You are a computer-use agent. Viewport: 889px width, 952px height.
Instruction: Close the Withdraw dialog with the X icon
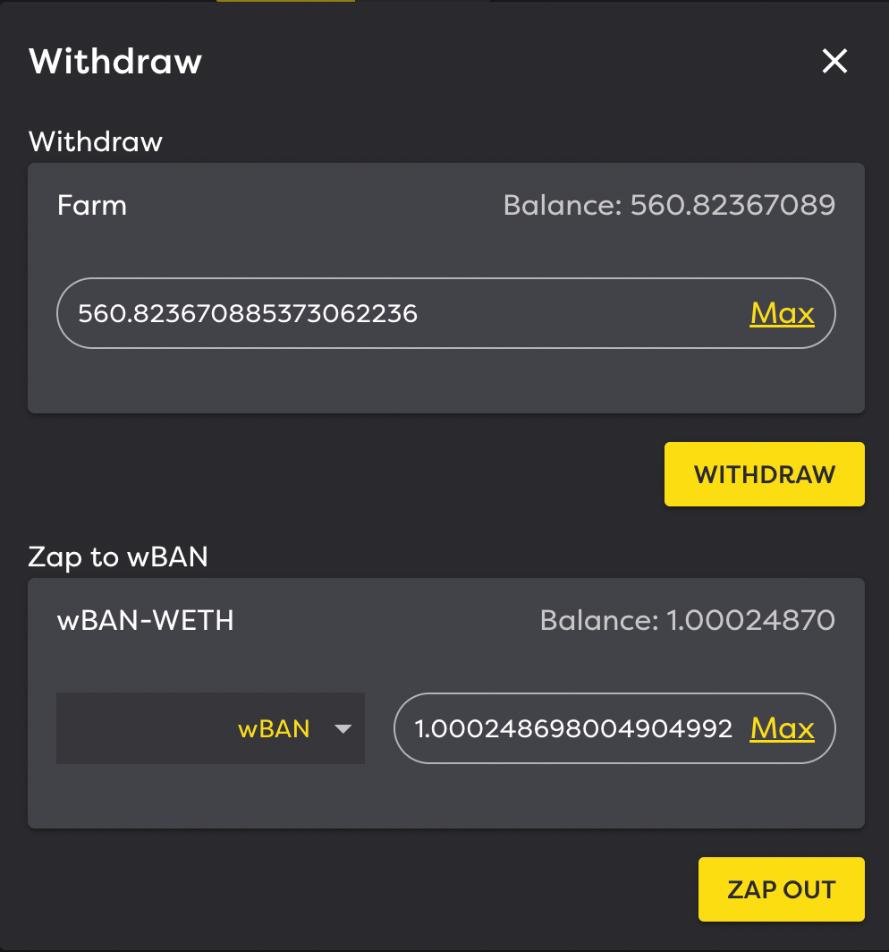click(834, 62)
